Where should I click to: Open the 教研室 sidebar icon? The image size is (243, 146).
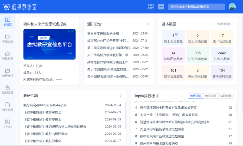point(8,20)
